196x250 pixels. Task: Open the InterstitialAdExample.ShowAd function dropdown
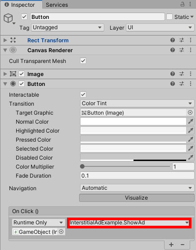tap(129, 223)
